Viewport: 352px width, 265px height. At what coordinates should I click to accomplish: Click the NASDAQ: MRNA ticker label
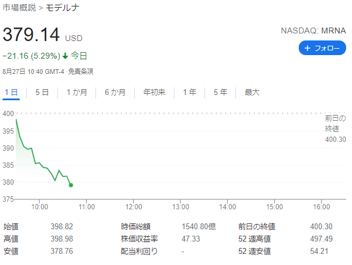[313, 30]
